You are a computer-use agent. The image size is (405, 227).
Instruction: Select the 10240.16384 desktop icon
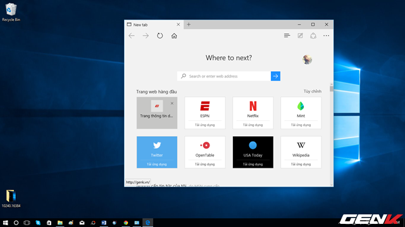[x=11, y=199]
